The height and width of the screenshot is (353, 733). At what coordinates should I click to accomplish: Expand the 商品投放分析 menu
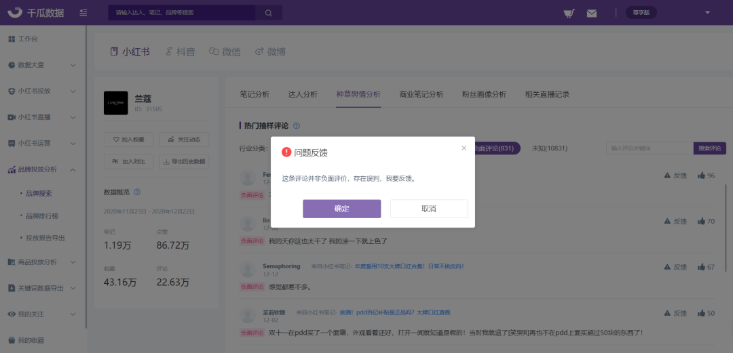pyautogui.click(x=43, y=262)
